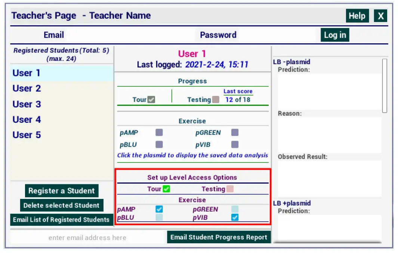The width and height of the screenshot is (398, 253).
Task: Open pAMP saved data analysis in Exercise
Action: [129, 132]
